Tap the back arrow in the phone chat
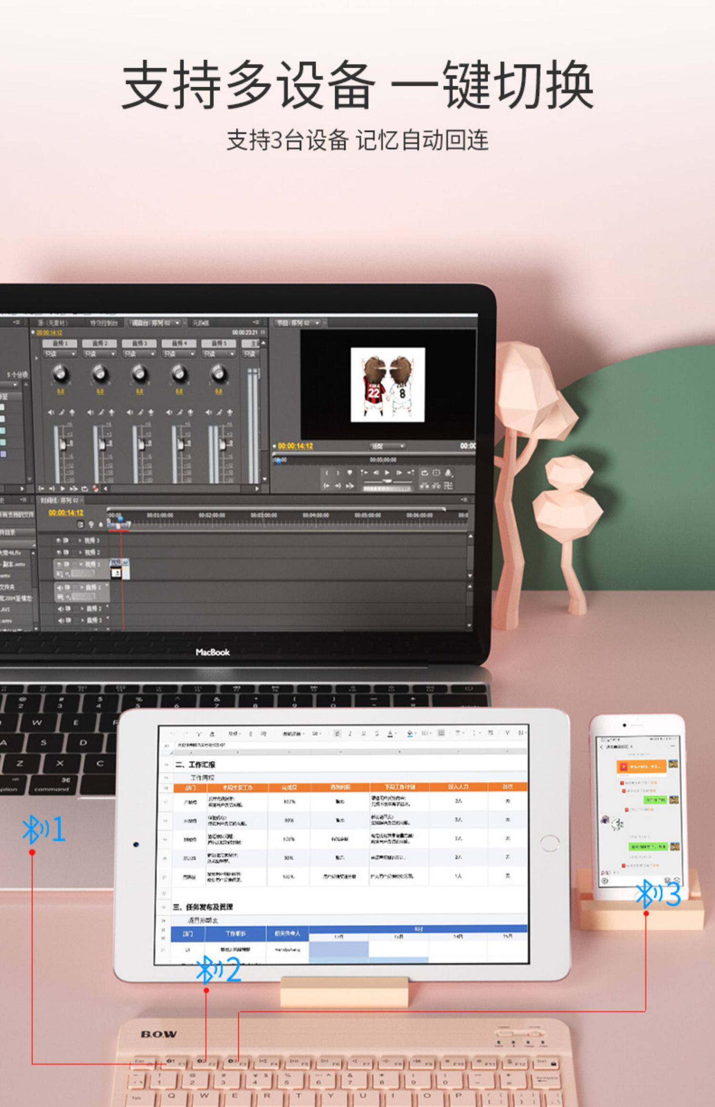This screenshot has height=1107, width=715. click(x=602, y=747)
